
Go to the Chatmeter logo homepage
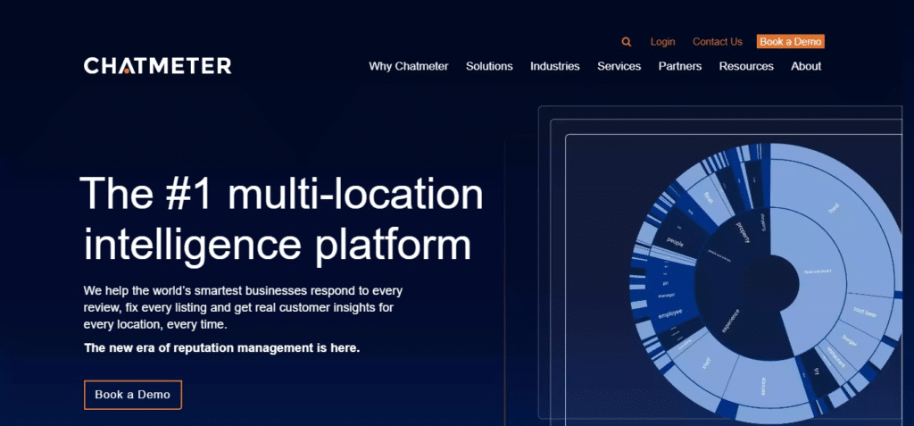click(157, 66)
